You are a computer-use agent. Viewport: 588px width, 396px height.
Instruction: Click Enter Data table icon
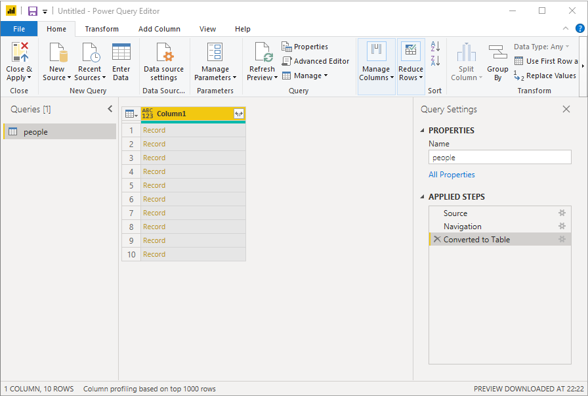(121, 52)
